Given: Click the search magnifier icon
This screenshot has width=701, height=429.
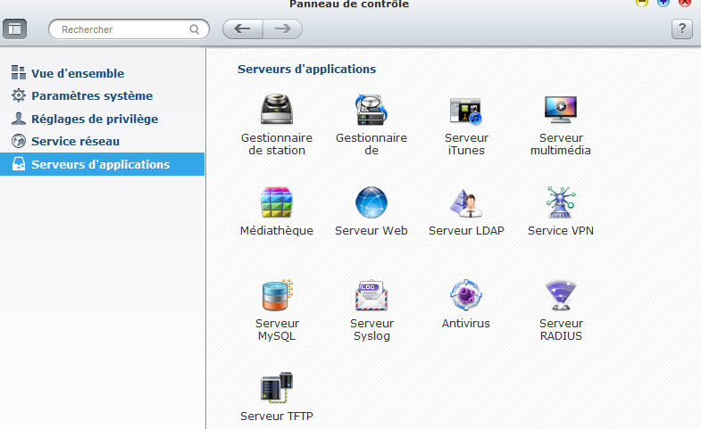Looking at the screenshot, I should (194, 29).
